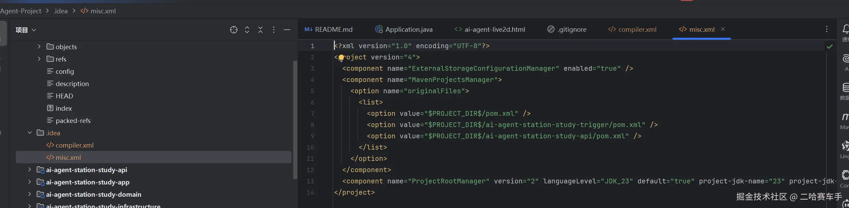Image resolution: width=849 pixels, height=208 pixels.
Task: Click the Select Opened File locate icon
Action: (234, 30)
